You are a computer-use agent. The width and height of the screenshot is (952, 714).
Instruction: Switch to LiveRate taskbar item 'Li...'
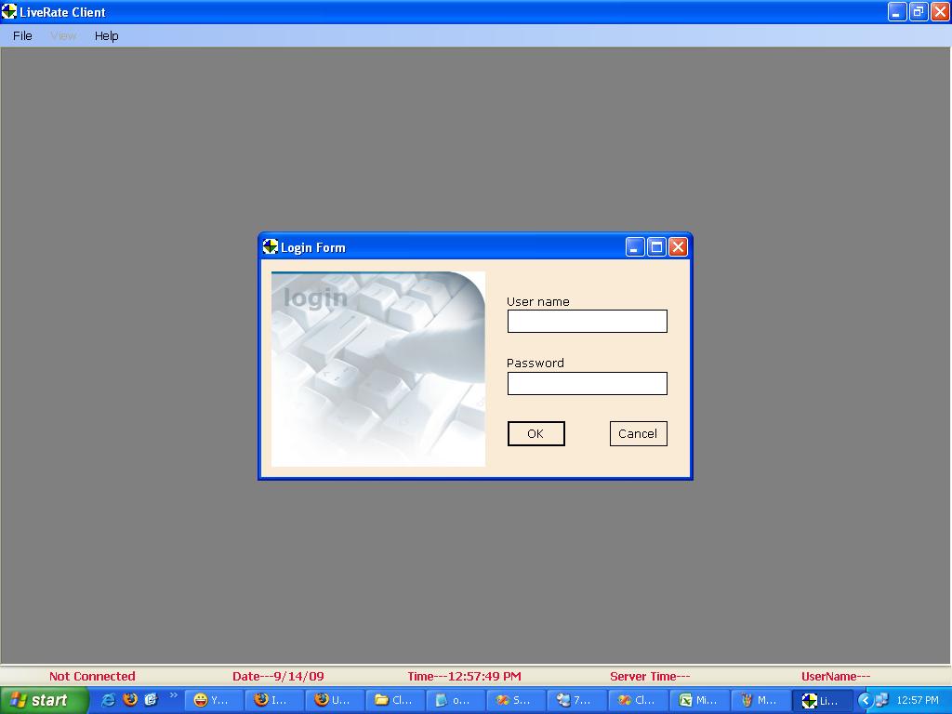click(823, 701)
